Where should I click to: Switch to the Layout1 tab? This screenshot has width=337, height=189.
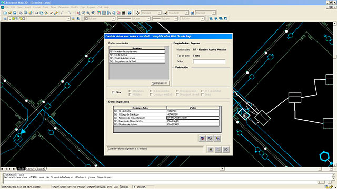coord(31,169)
